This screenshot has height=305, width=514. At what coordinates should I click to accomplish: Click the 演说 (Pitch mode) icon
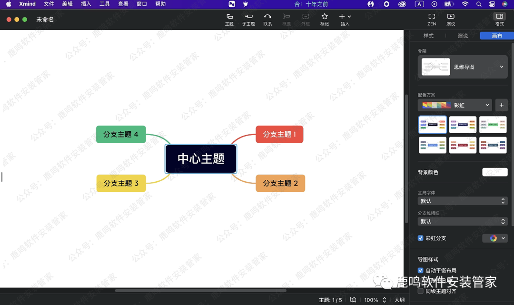pyautogui.click(x=450, y=19)
